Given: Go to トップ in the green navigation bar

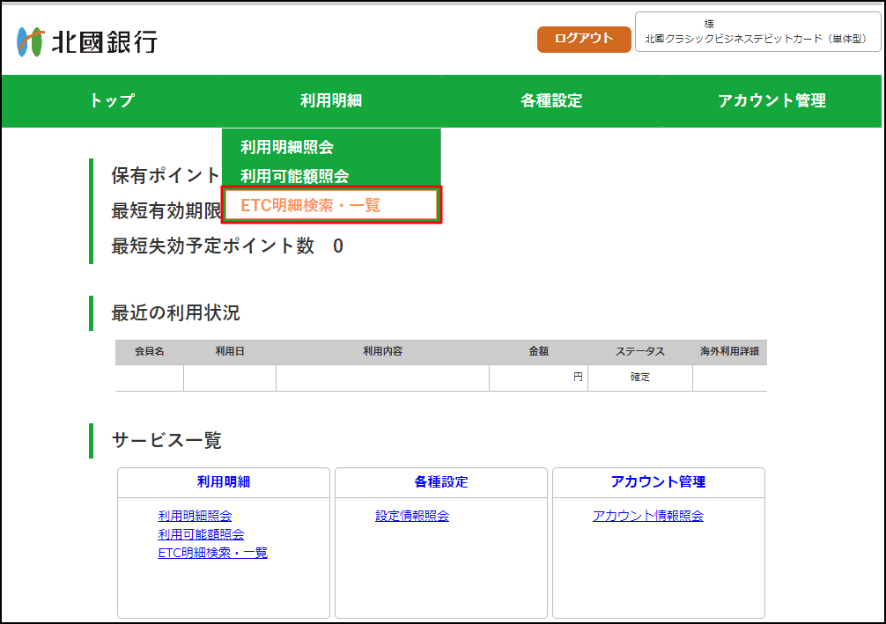Looking at the screenshot, I should click(112, 100).
